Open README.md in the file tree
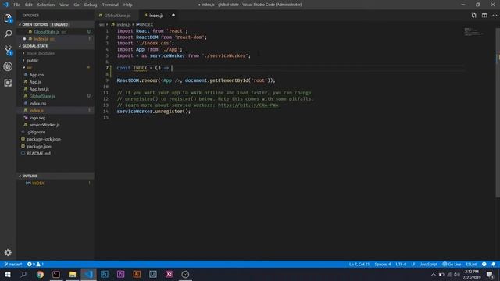Screen dimensions: 500x281 tap(38, 154)
